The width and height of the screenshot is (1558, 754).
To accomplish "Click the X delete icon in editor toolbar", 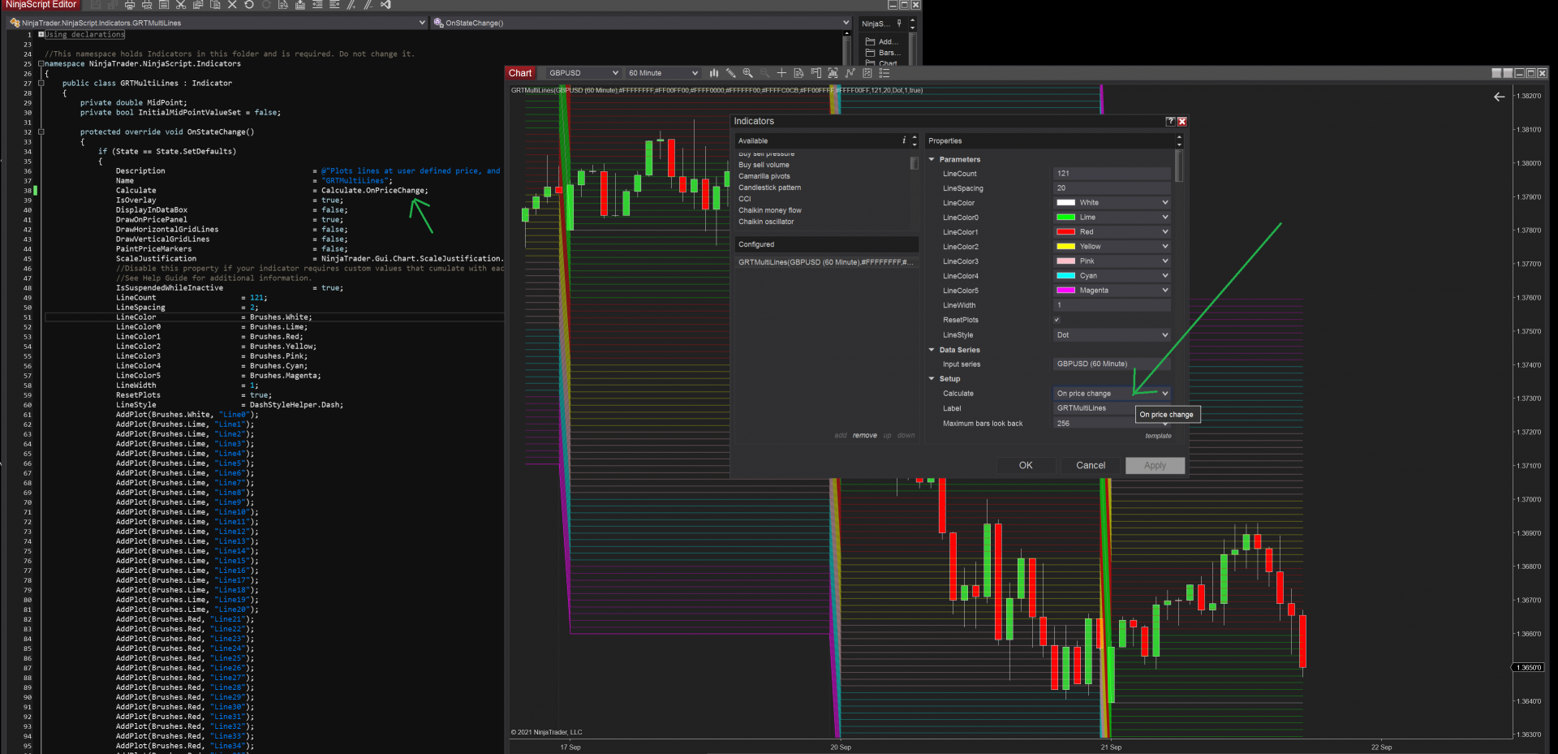I will pyautogui.click(x=232, y=5).
